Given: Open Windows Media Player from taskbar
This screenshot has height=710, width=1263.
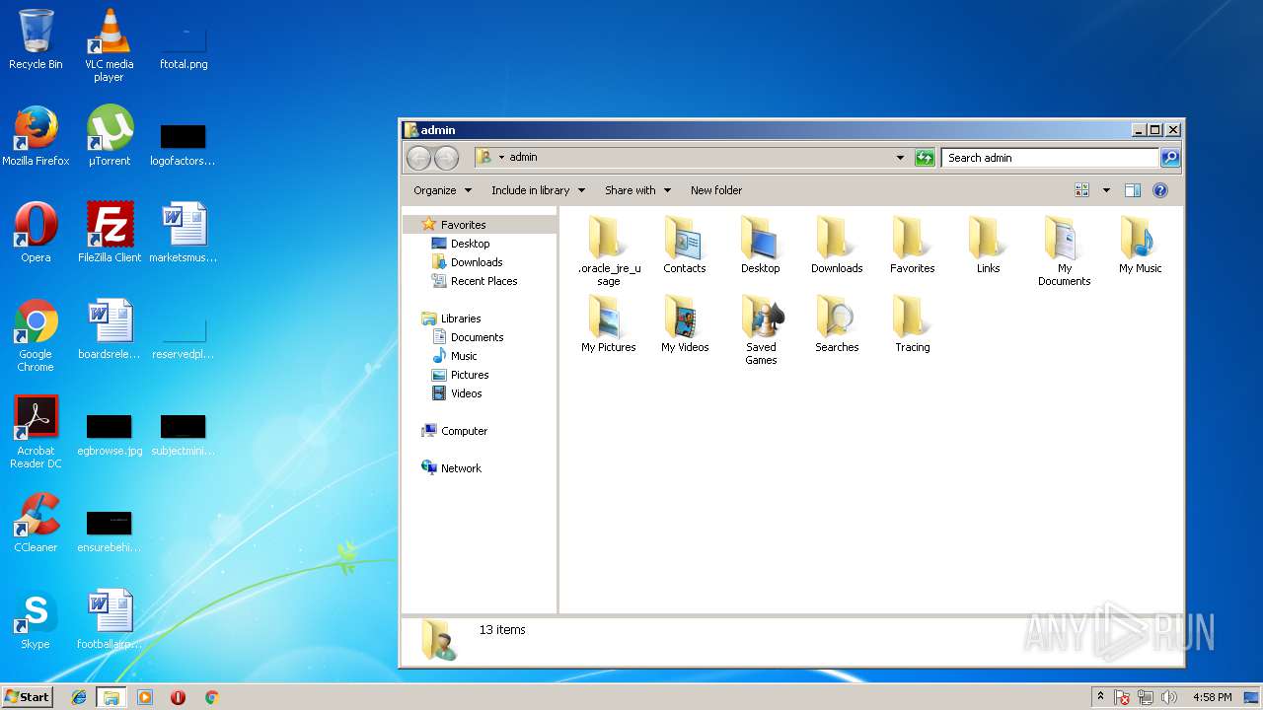Looking at the screenshot, I should pos(145,697).
